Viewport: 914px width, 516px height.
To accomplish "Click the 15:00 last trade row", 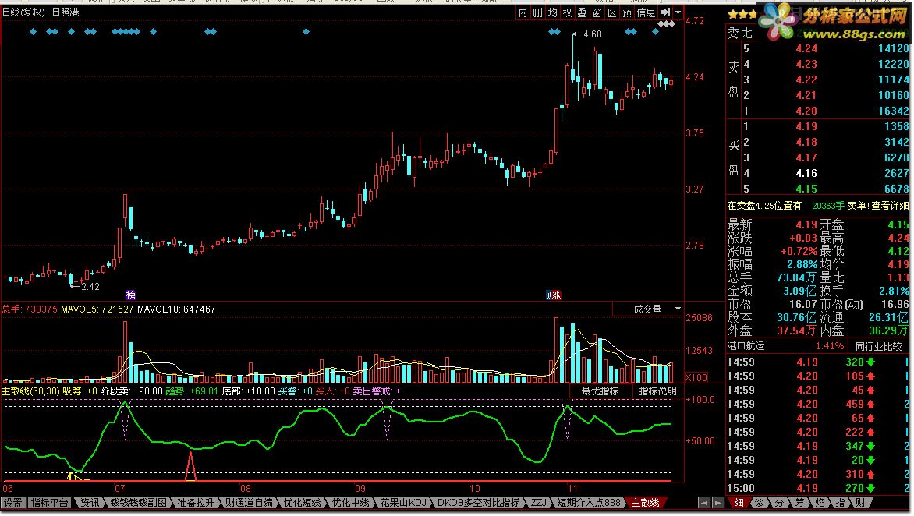I will pos(817,488).
